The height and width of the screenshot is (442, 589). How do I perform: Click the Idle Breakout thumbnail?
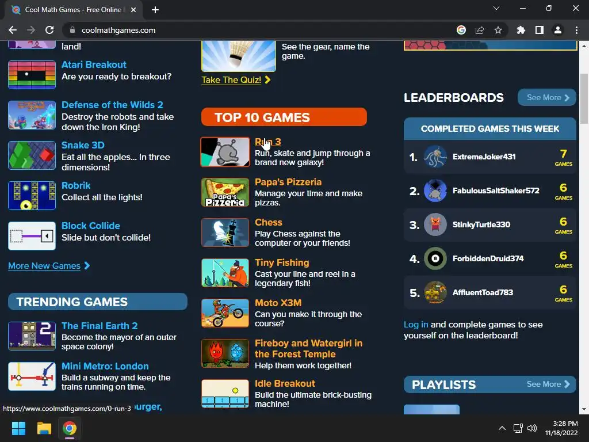point(225,393)
